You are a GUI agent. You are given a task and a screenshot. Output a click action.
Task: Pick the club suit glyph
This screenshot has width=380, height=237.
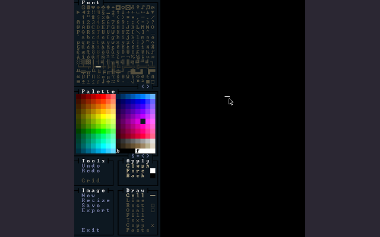pyautogui.click(x=103, y=7)
